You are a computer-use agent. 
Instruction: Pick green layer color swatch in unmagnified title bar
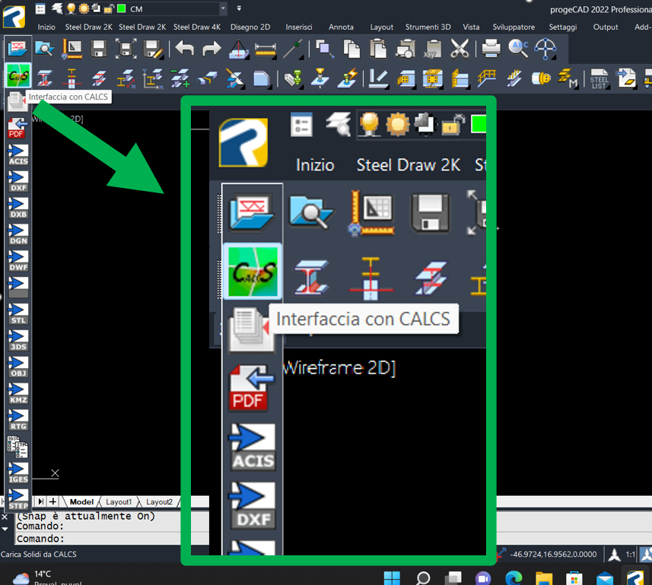(122, 8)
